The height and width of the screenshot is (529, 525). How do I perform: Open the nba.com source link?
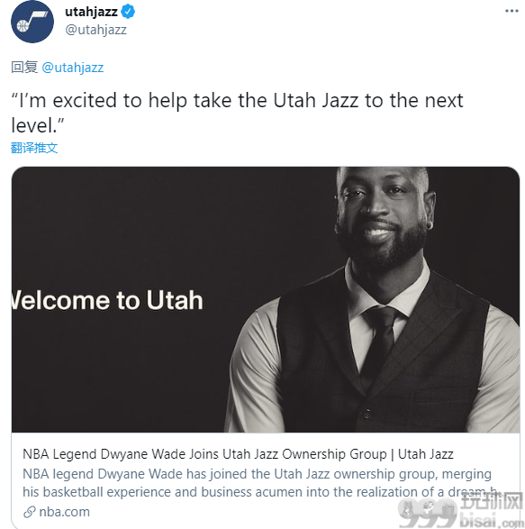coord(65,512)
